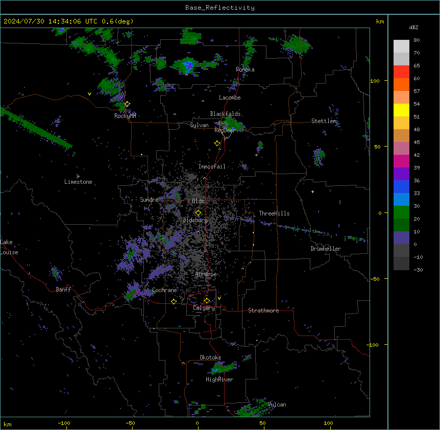Choose the purple 36–39 dBZ legend swatch
Viewport: 440px width, 430px height.
401,174
